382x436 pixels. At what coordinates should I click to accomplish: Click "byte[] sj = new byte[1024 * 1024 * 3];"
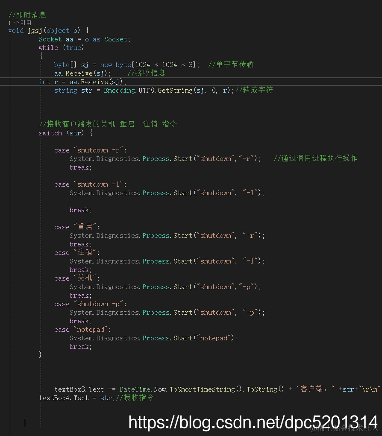click(x=127, y=65)
